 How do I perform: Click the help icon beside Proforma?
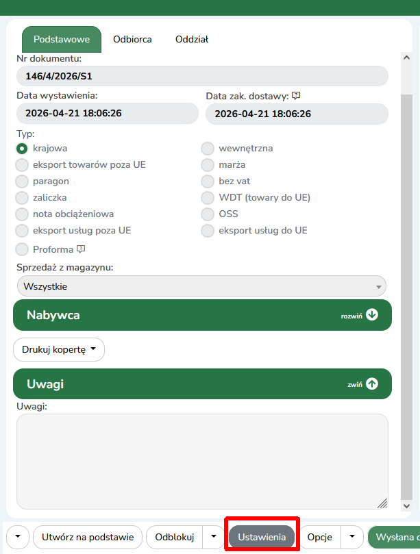(81, 249)
